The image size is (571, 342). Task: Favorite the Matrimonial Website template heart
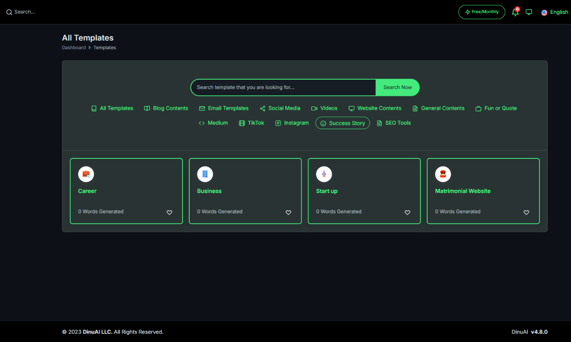tap(526, 212)
